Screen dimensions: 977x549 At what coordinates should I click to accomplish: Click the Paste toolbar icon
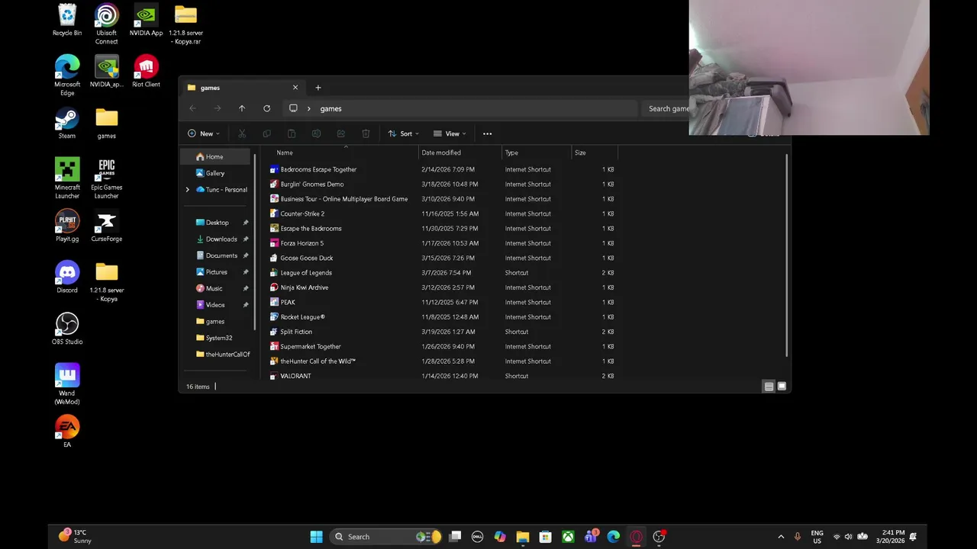(x=292, y=133)
